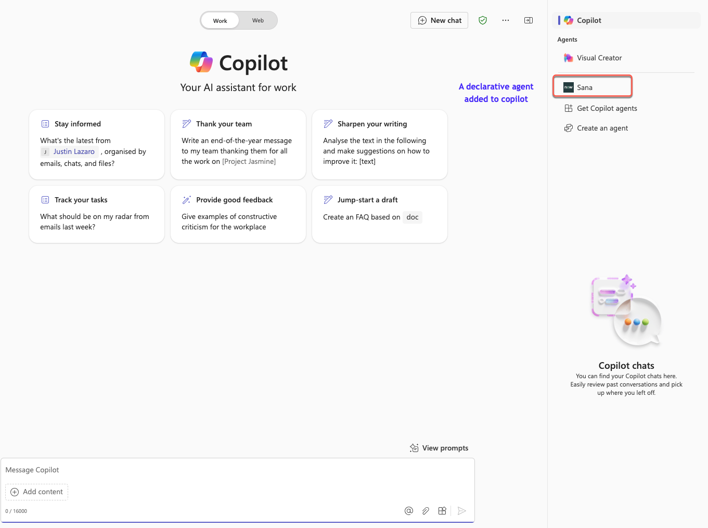The image size is (708, 528).
Task: Click the Sharpen your writing pen icon
Action: tap(328, 124)
